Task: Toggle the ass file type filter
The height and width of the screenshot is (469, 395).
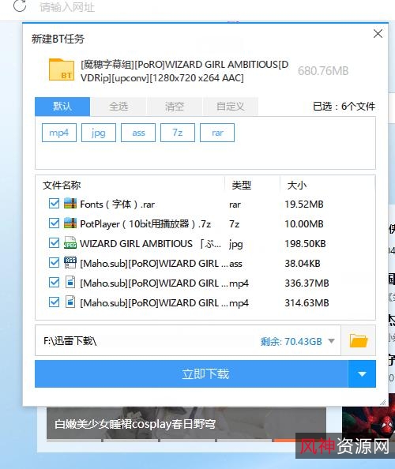Action: click(138, 133)
